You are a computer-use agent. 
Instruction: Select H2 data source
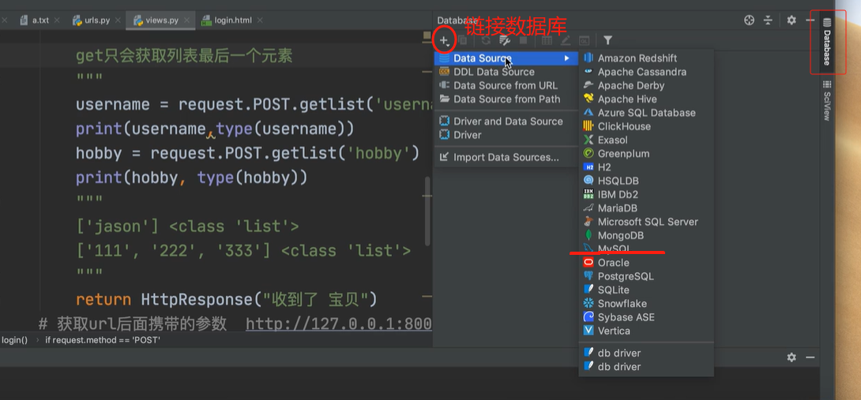[646, 167]
